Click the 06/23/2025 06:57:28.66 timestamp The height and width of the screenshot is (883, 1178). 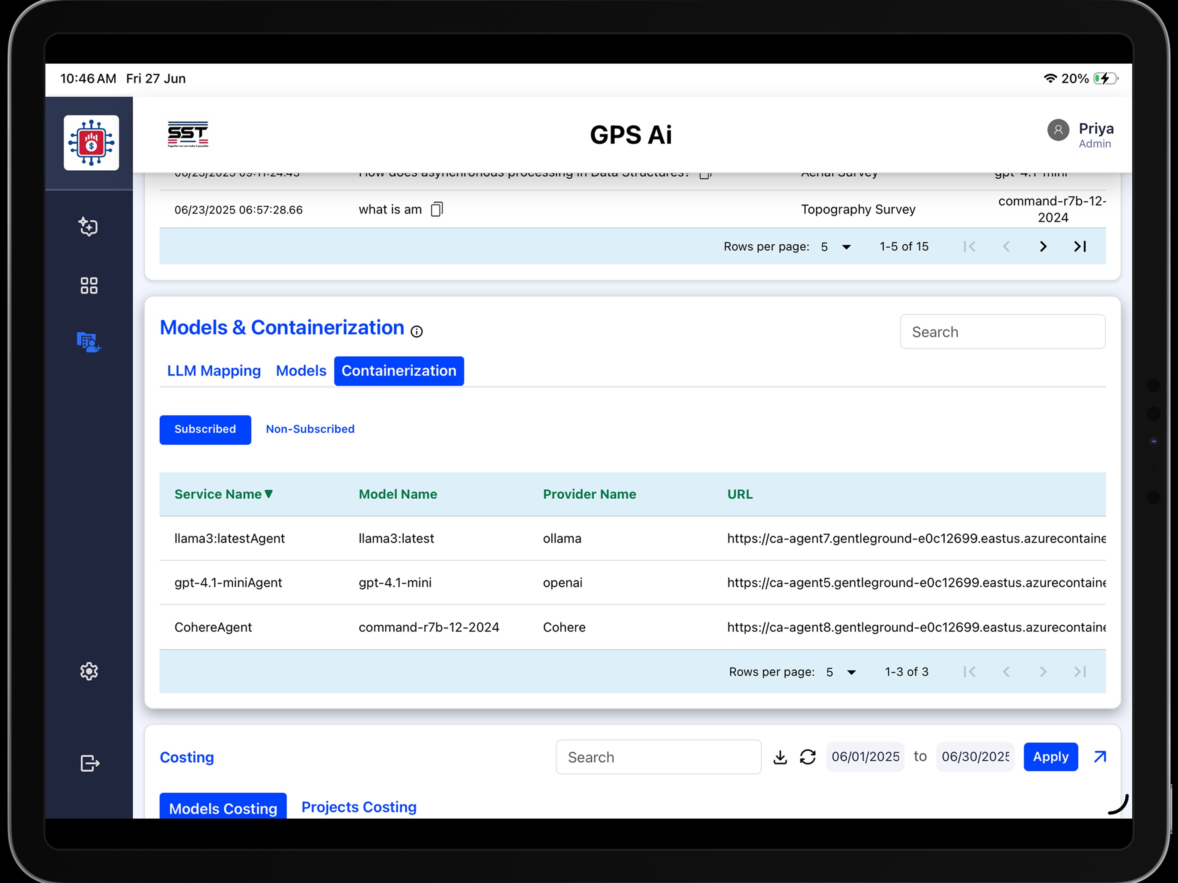pos(238,210)
